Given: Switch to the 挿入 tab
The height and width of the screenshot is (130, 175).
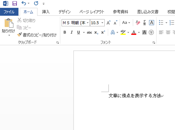Looking at the screenshot, I should pos(46,12).
